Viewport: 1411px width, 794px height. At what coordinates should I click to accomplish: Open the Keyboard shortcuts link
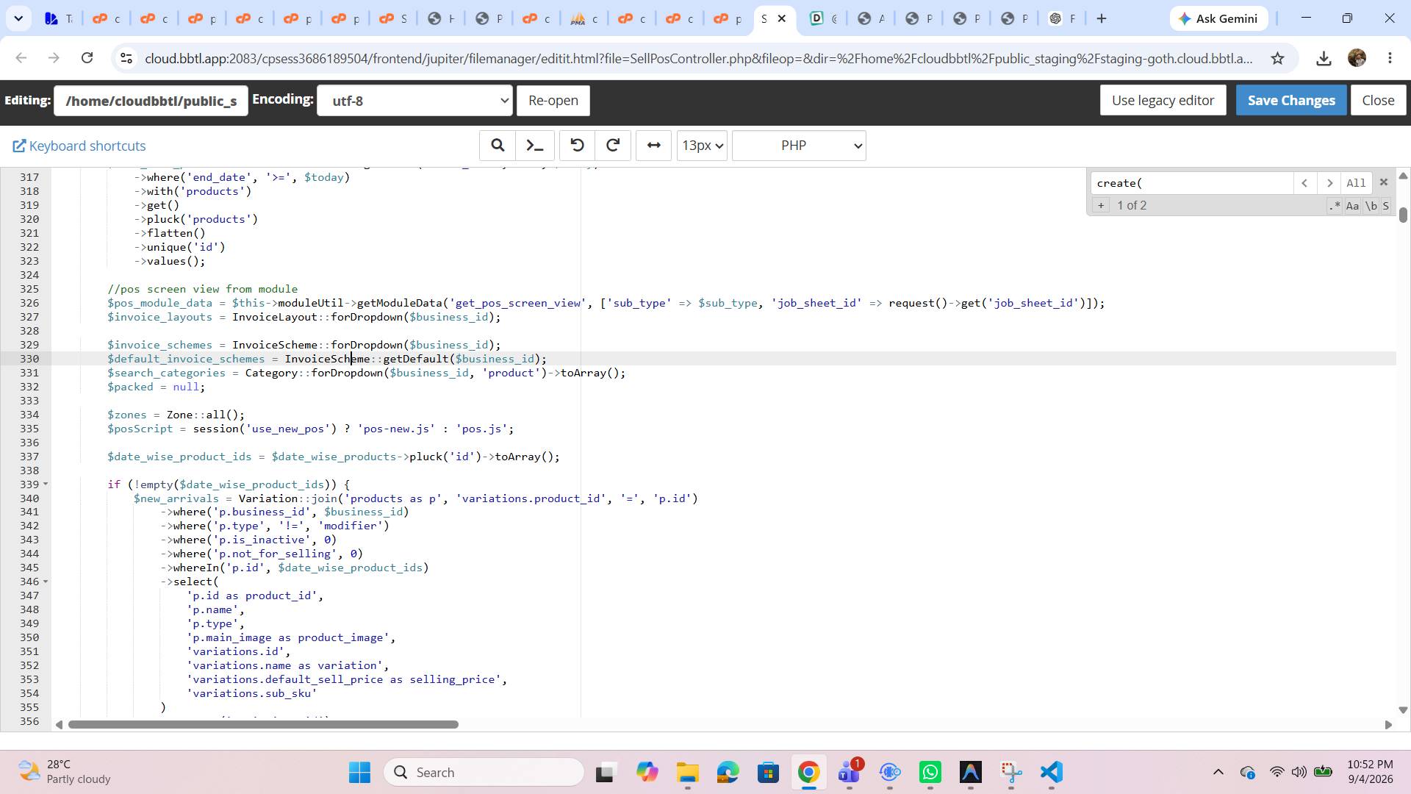79,146
